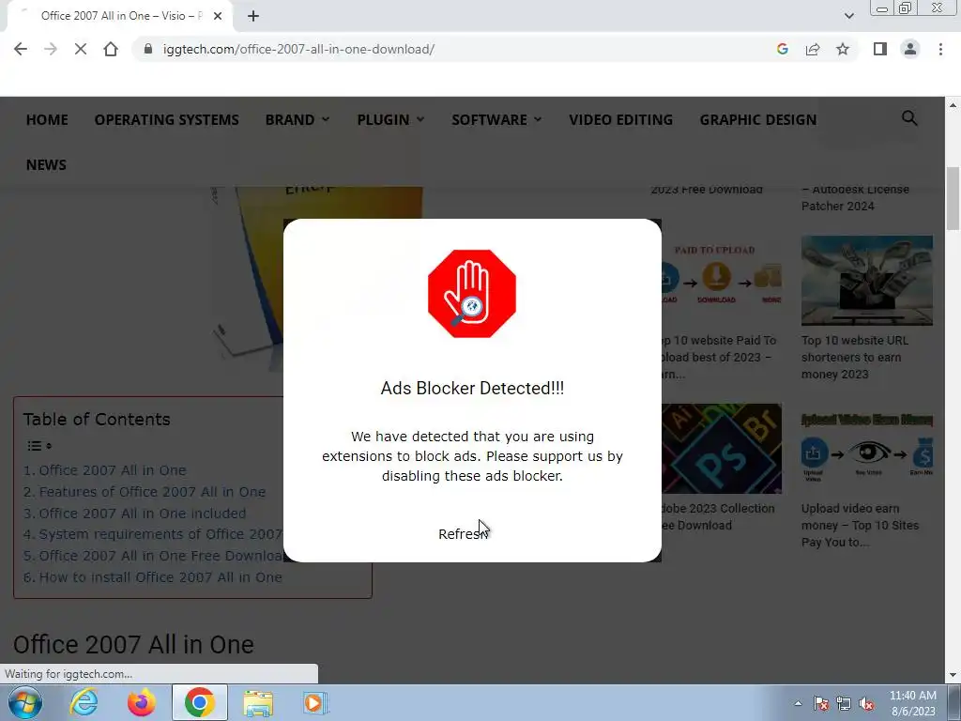Screen dimensions: 961x721
Task: Expand the SOFTWARE dropdown menu
Action: click(x=496, y=119)
